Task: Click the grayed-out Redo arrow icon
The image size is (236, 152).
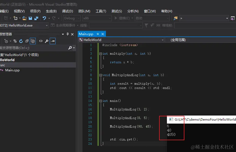Action: click(54, 18)
